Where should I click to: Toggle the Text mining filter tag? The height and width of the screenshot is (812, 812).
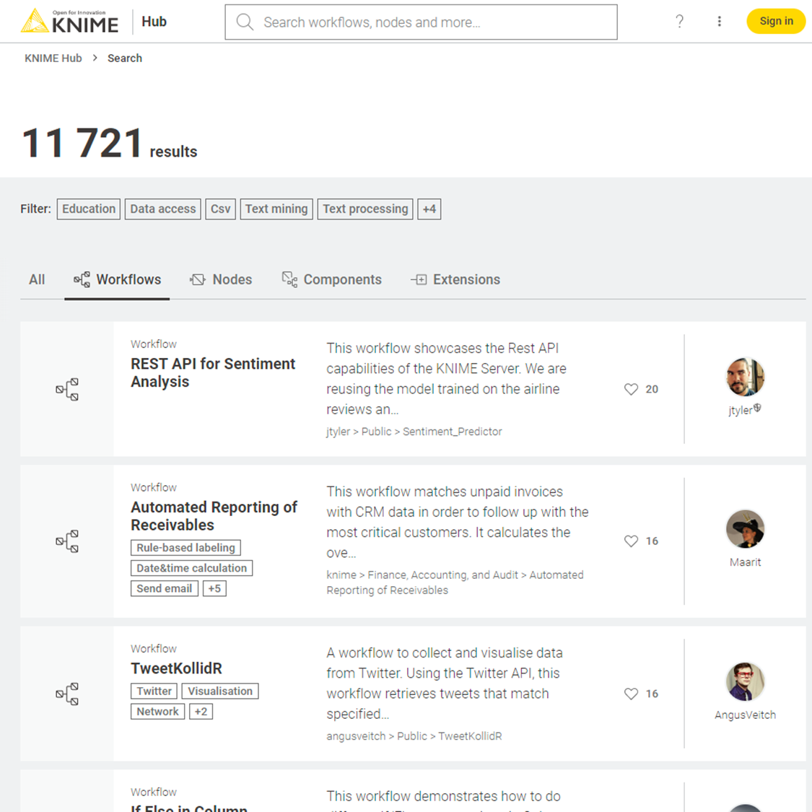[276, 209]
